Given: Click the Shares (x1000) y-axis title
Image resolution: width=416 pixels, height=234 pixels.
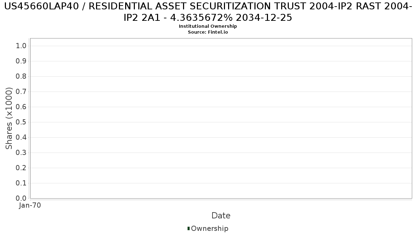Looking at the screenshot, I should click(9, 119).
